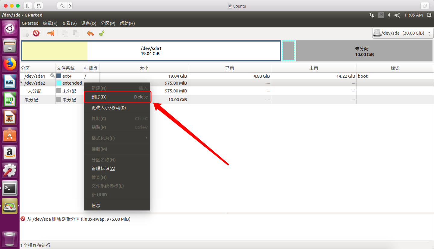The width and height of the screenshot is (434, 249).
Task: Open the Amazon launcher icon
Action: click(x=10, y=153)
